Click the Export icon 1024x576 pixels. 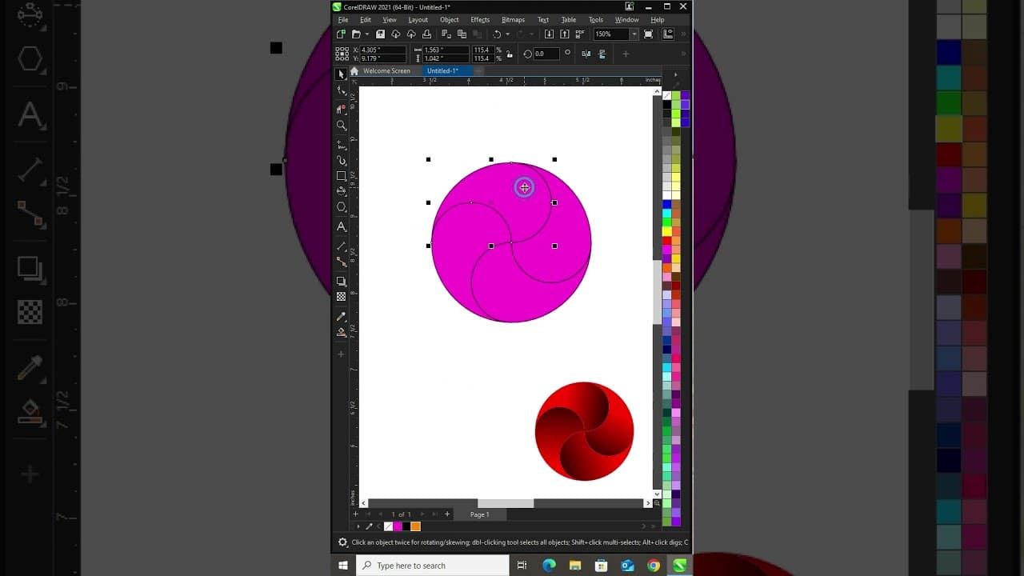pos(564,34)
